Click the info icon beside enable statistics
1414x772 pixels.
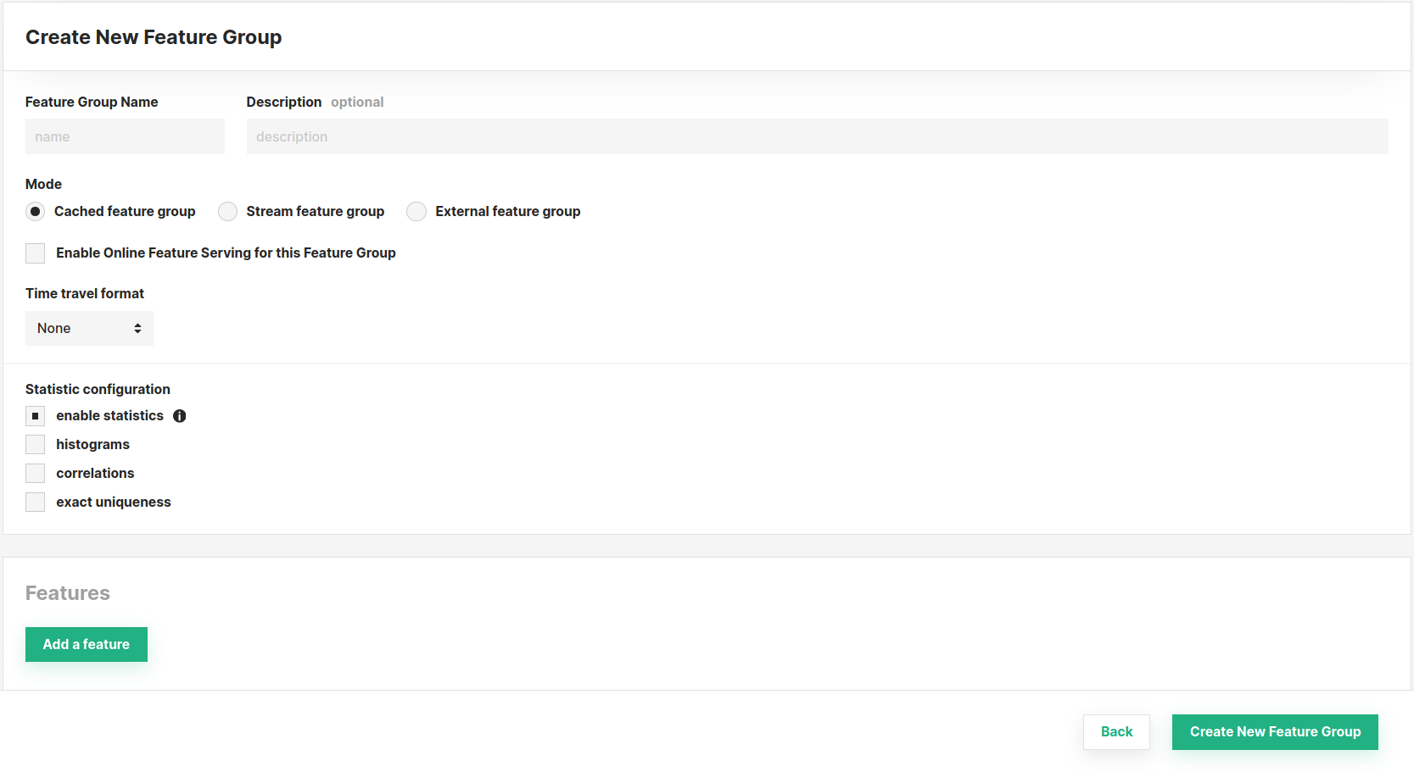[x=179, y=415]
